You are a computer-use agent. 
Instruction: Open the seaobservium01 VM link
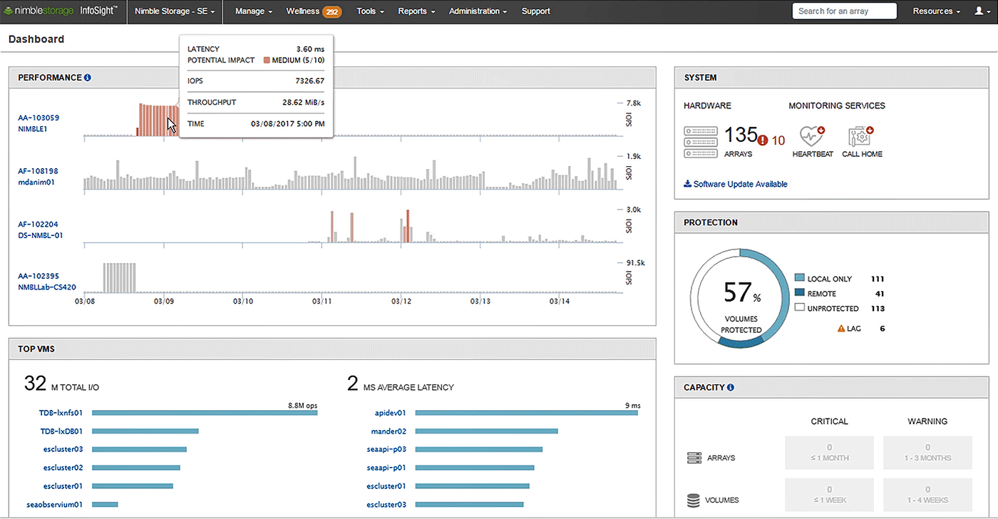pyautogui.click(x=55, y=505)
